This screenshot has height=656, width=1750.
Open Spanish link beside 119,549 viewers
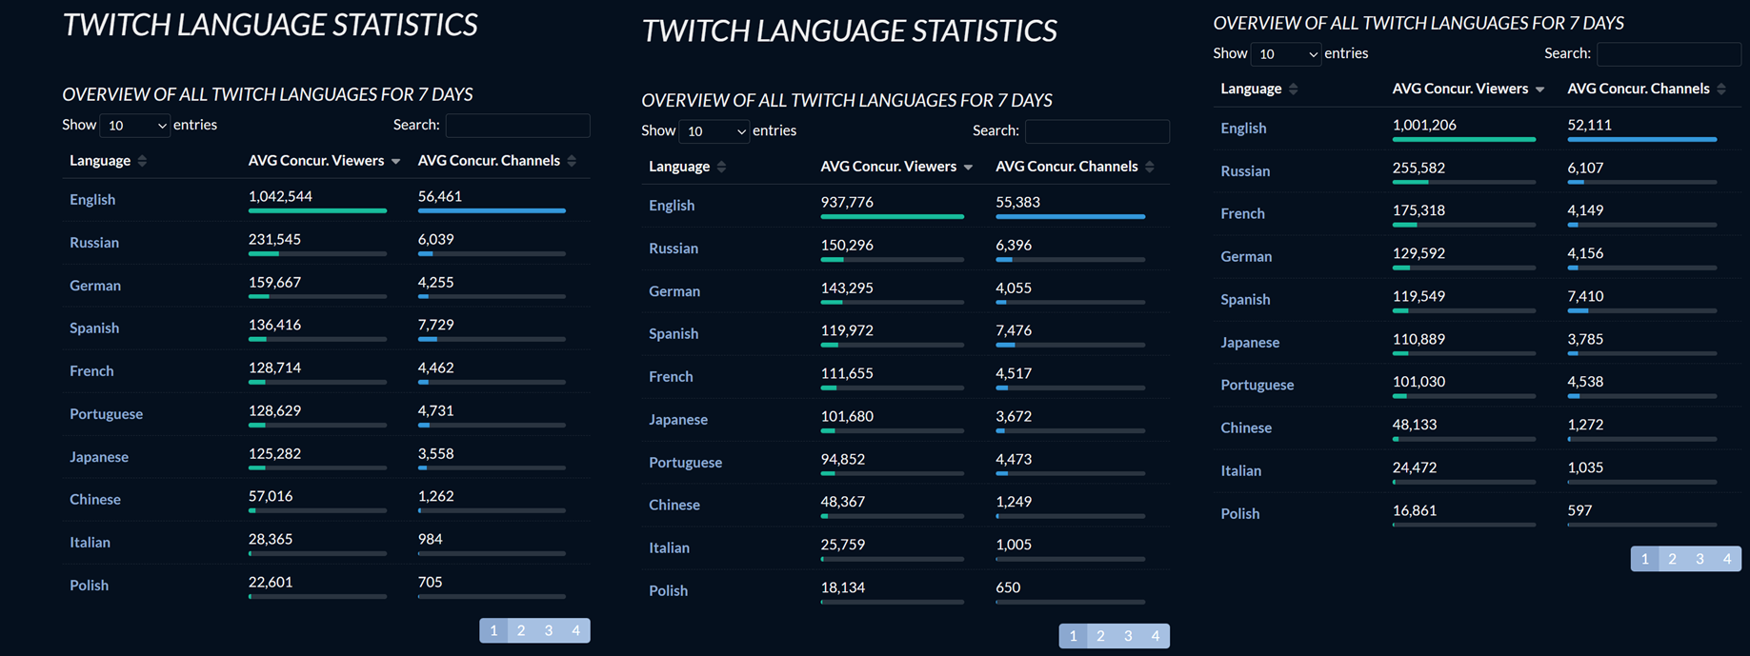pos(1245,299)
